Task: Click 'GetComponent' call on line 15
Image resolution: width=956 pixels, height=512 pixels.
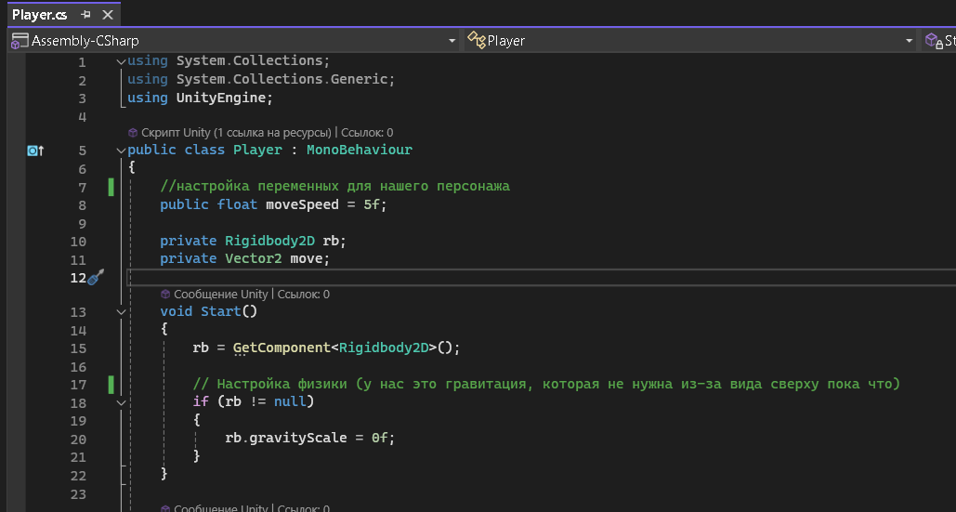Action: 282,348
